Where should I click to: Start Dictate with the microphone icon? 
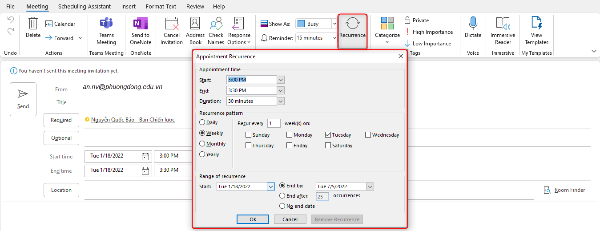pos(473,28)
